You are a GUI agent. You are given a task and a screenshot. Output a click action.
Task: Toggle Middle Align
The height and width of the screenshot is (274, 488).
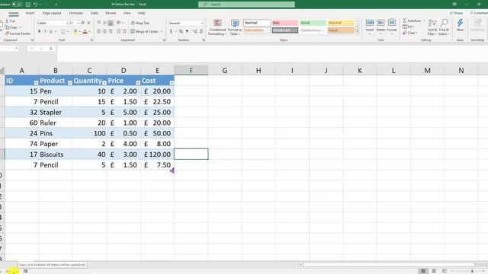click(x=104, y=23)
